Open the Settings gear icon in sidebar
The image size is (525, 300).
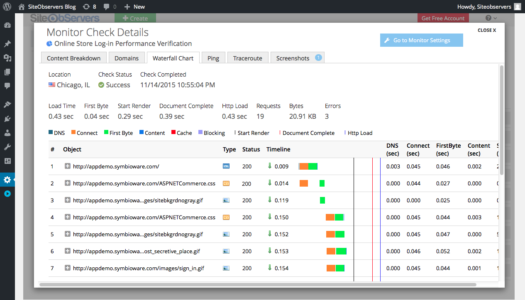(7, 180)
